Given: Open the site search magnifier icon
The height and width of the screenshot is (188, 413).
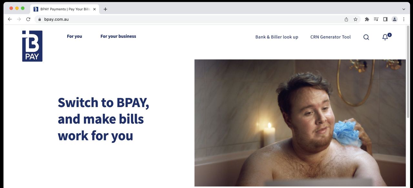Looking at the screenshot, I should pyautogui.click(x=366, y=37).
